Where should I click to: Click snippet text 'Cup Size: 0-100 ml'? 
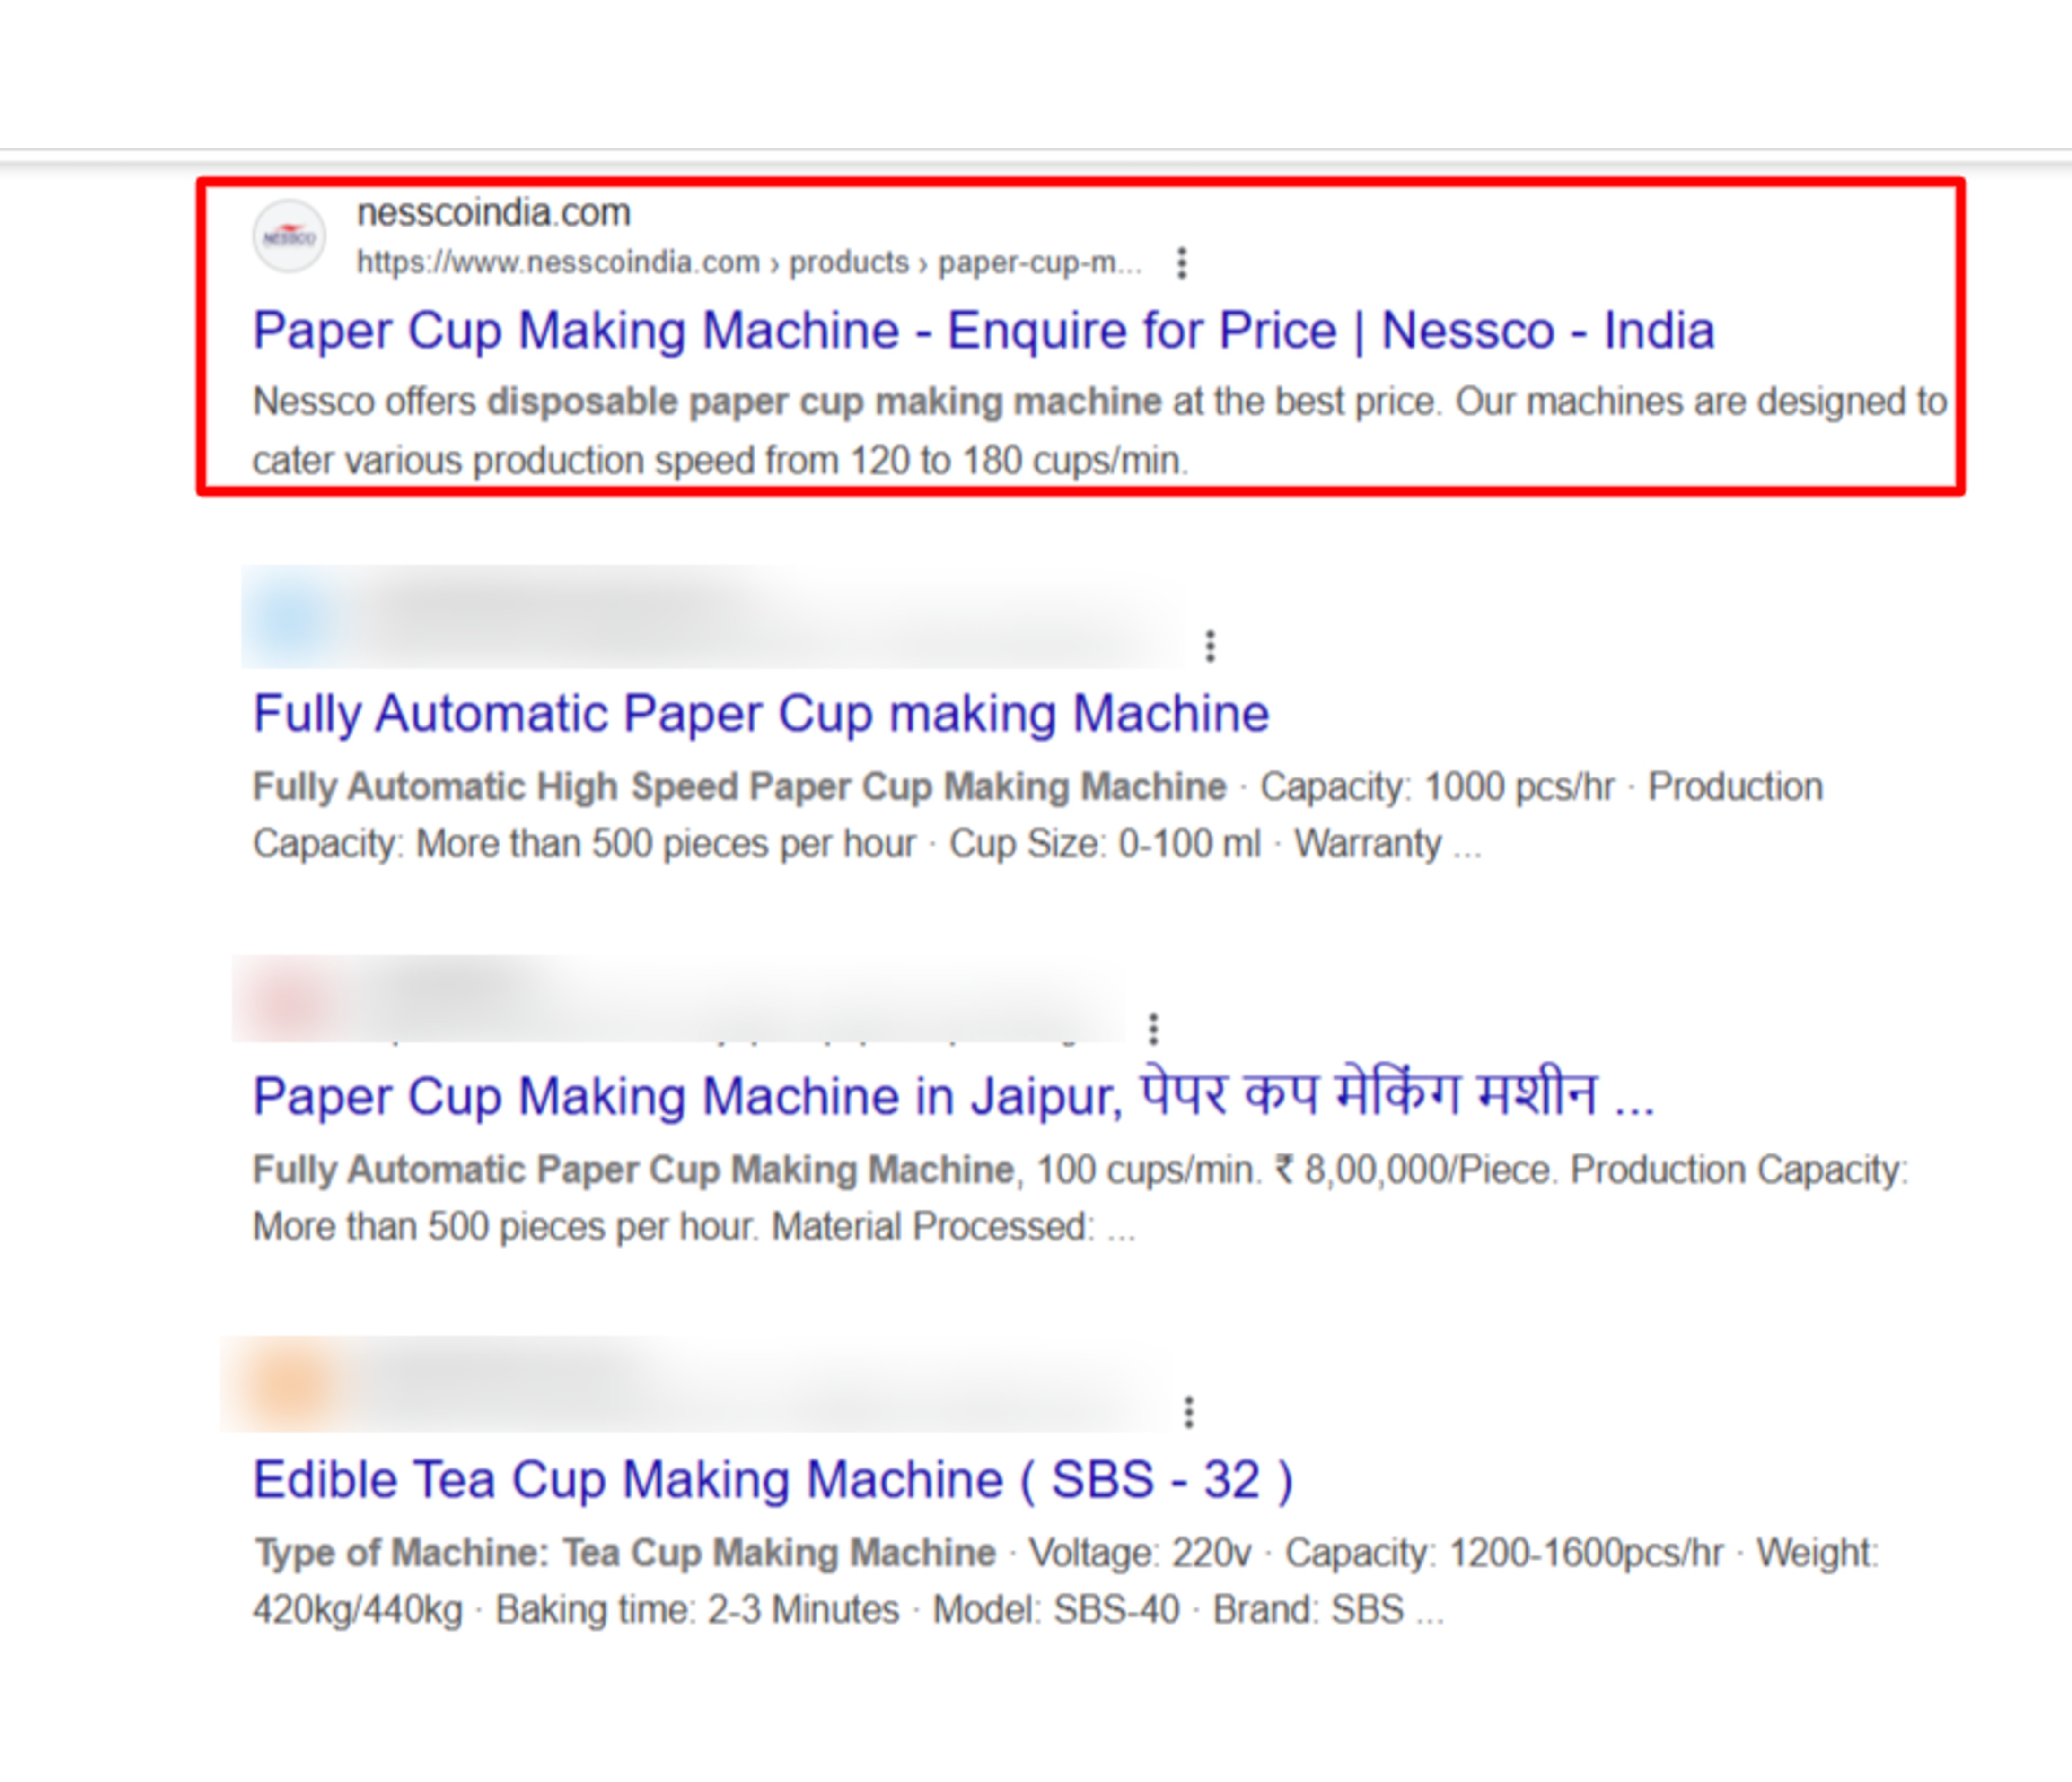pos(1105,844)
